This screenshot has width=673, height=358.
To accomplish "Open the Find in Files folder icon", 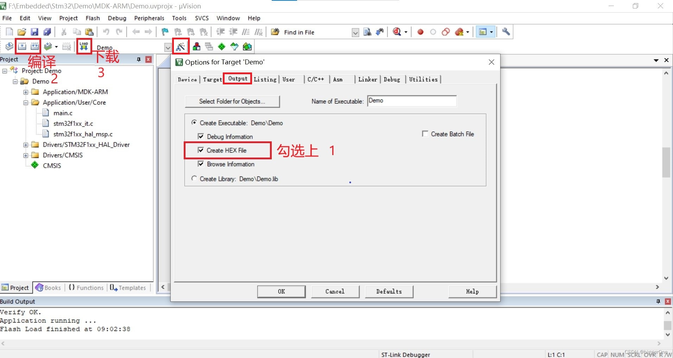I will [x=275, y=32].
